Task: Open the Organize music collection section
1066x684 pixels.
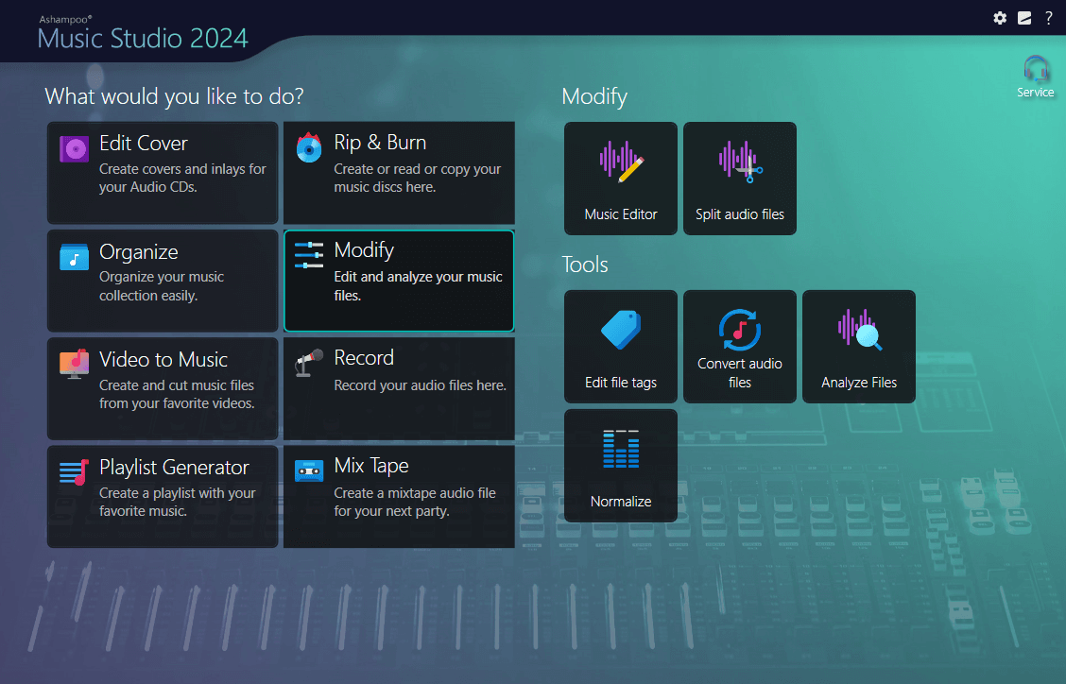Action: (x=162, y=281)
